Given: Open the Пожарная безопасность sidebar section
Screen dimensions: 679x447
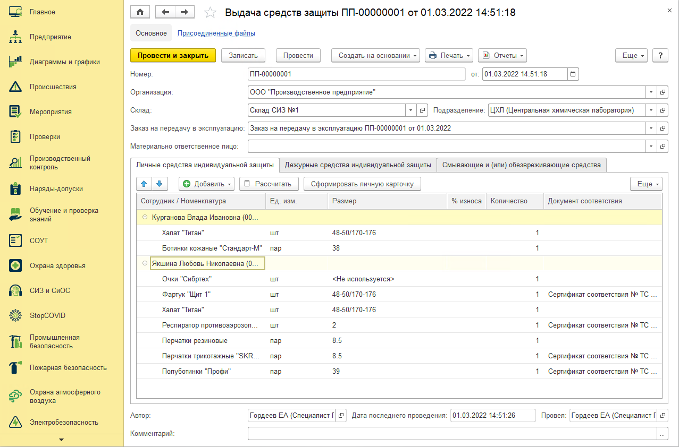Looking at the screenshot, I should 68,367.
